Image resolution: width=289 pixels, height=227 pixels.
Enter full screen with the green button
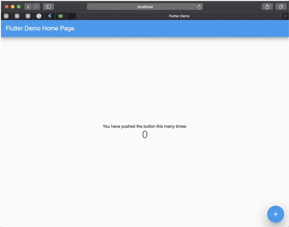click(19, 7)
